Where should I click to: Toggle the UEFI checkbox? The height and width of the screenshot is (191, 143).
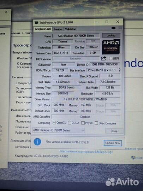(111, 58)
